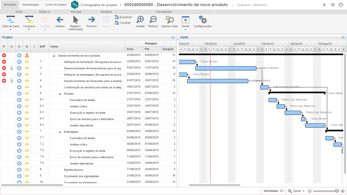Click the Reduzir zoom-out magnifier icon

coord(153,20)
